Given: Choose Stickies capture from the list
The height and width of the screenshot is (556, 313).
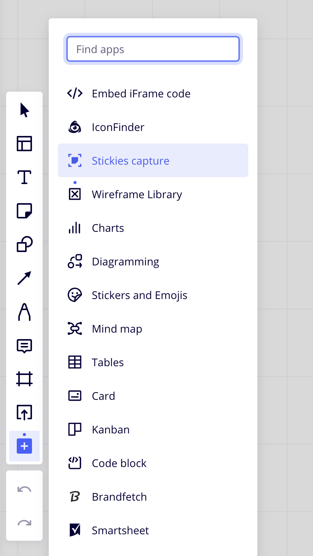Looking at the screenshot, I should (130, 161).
